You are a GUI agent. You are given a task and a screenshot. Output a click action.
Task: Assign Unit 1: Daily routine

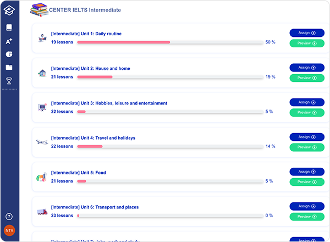coord(306,33)
